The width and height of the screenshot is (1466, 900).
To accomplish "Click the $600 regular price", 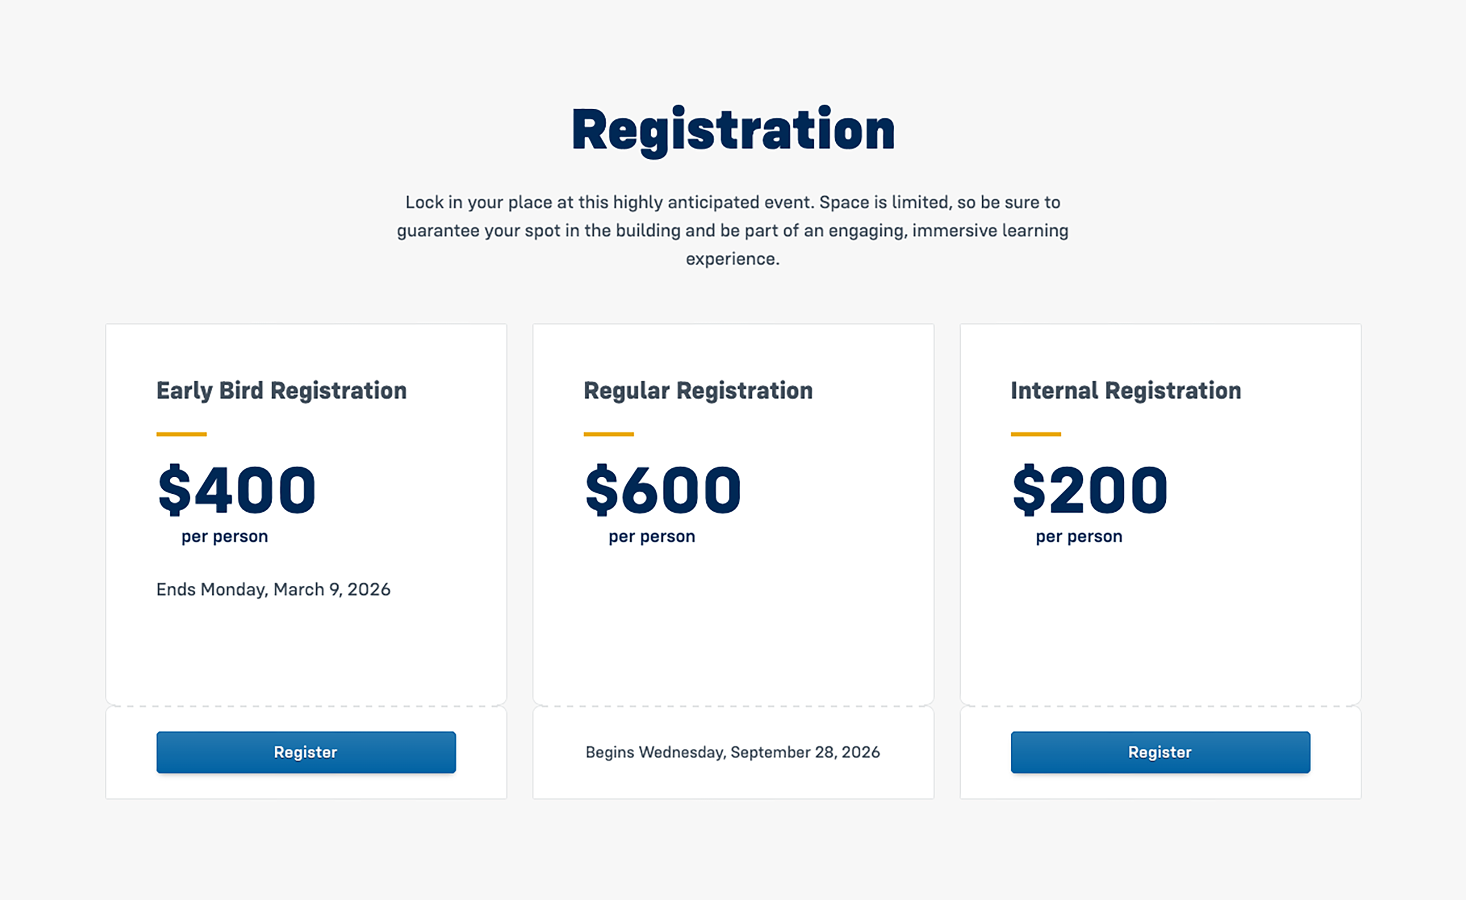I will pyautogui.click(x=663, y=489).
